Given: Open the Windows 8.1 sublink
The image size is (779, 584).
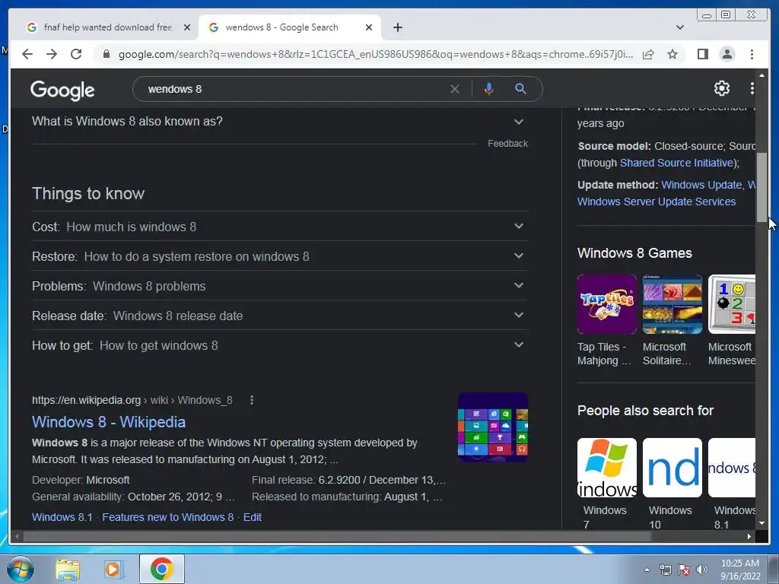Looking at the screenshot, I should (62, 517).
